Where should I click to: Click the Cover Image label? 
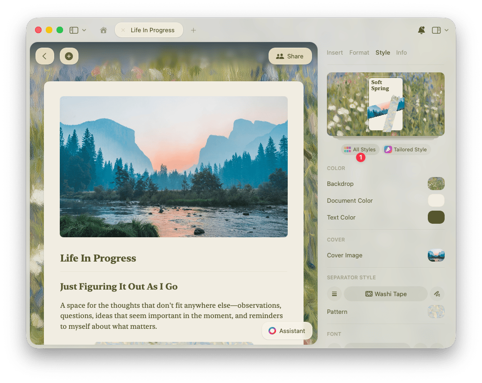345,255
